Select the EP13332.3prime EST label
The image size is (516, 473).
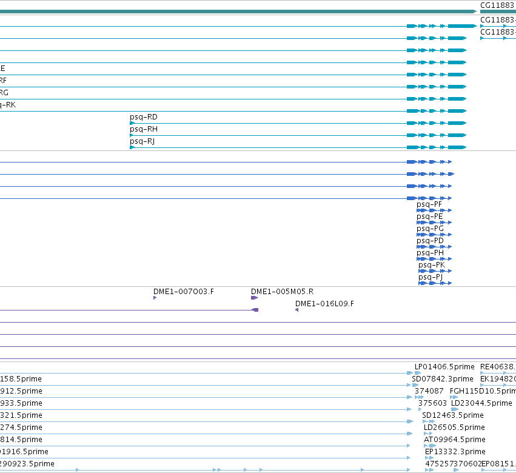[455, 452]
